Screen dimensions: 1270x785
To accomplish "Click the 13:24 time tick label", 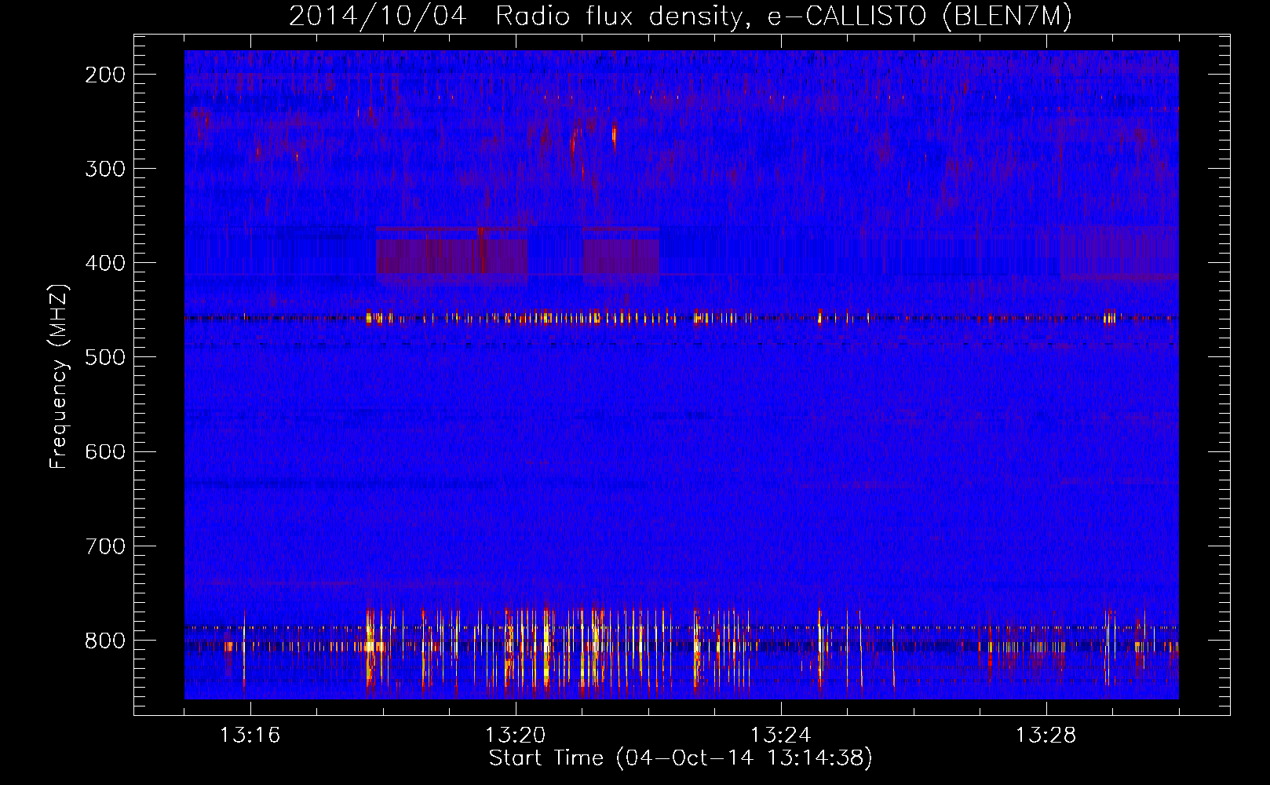I will [780, 736].
